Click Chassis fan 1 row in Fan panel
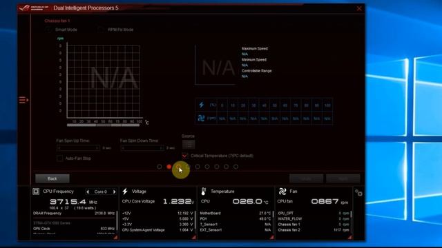 click(314, 225)
